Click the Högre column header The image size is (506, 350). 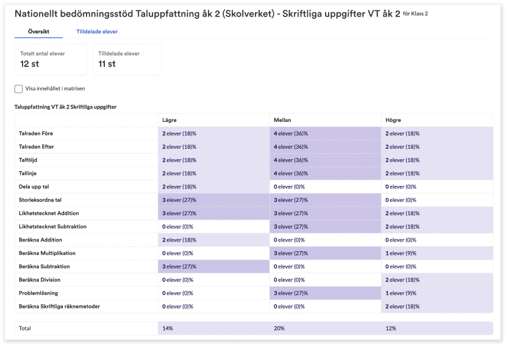pos(393,120)
